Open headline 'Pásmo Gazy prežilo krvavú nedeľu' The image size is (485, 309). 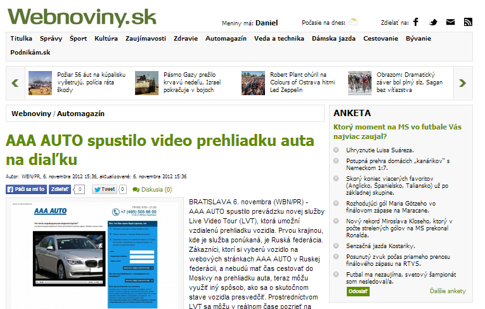point(192,82)
